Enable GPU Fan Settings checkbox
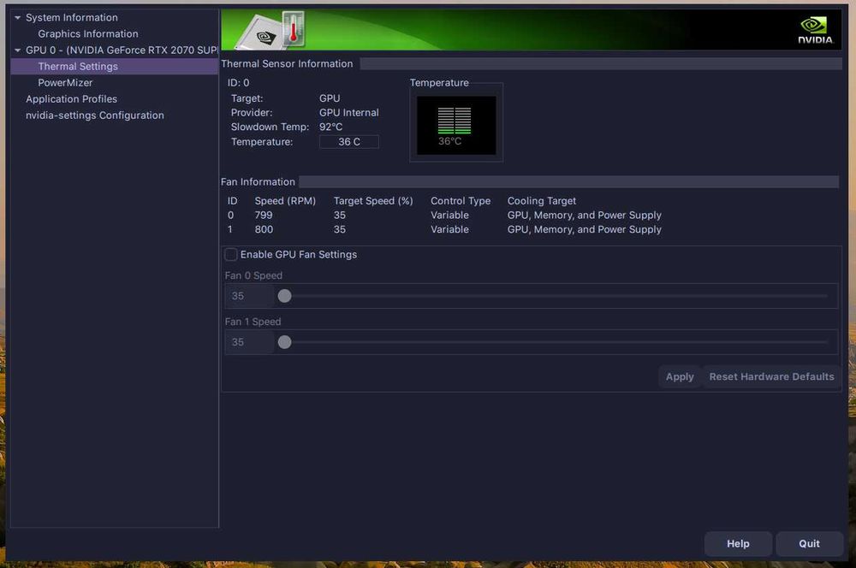Viewport: 856px width, 568px height. (231, 254)
